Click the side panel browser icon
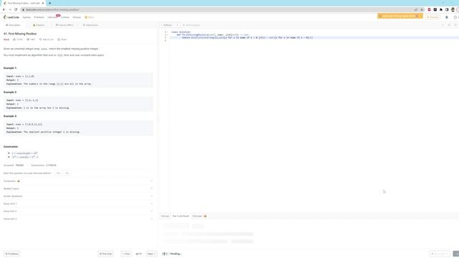The image size is (459, 258). click(447, 9)
